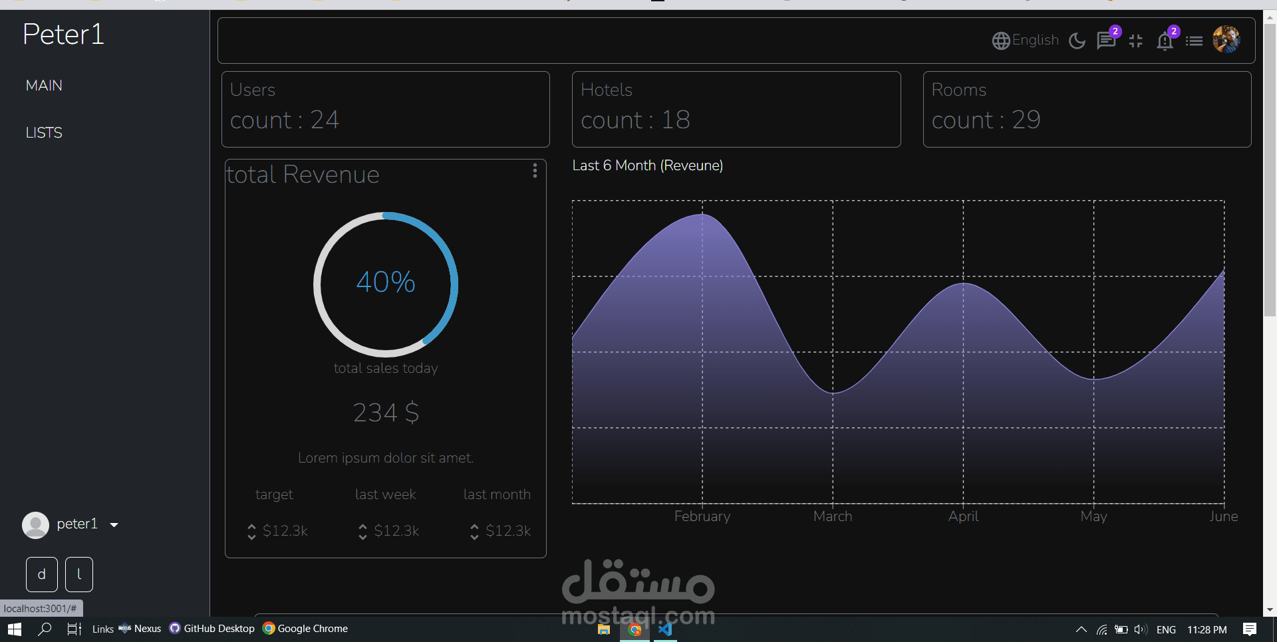1277x642 pixels.
Task: Open the English language selector
Action: tap(1035, 40)
